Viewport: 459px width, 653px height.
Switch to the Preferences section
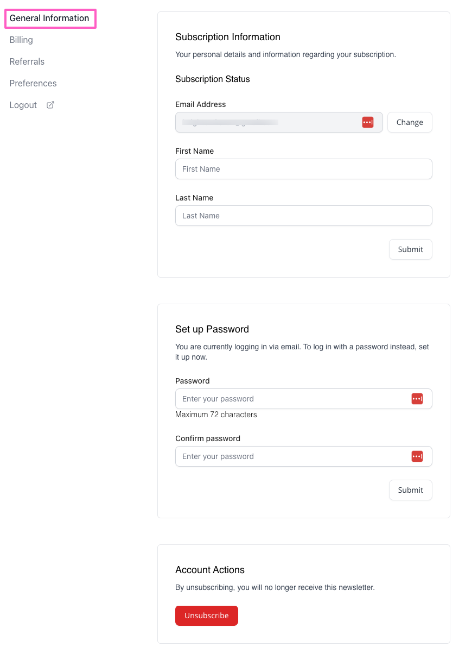coord(33,83)
